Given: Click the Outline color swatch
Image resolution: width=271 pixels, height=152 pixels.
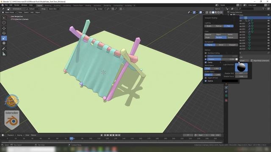Looking at the screenshot, I should point(230,81).
